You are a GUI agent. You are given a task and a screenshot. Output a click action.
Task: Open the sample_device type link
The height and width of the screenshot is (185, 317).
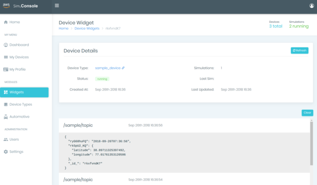click(x=108, y=68)
